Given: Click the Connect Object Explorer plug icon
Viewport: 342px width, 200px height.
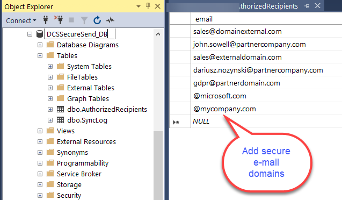Looking at the screenshot, I should [x=46, y=20].
